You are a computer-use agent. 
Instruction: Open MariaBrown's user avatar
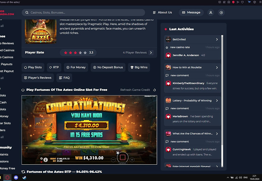click(x=168, y=116)
